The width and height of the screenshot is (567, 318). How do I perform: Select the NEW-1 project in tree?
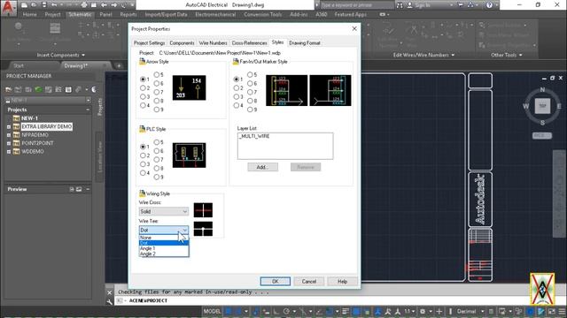pyautogui.click(x=29, y=118)
